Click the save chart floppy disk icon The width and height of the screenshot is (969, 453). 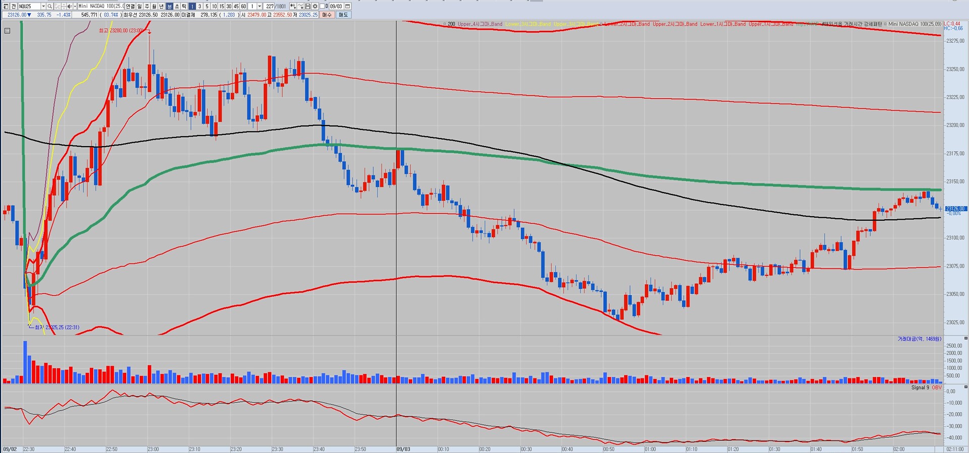(308, 7)
